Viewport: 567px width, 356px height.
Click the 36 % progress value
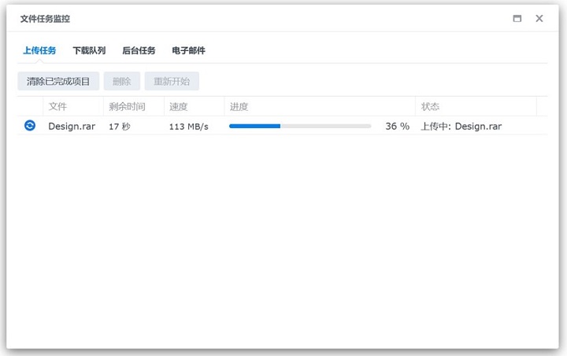click(398, 127)
